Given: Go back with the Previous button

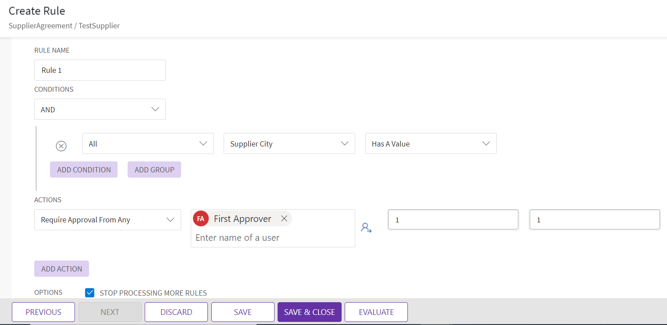Looking at the screenshot, I should (43, 312).
